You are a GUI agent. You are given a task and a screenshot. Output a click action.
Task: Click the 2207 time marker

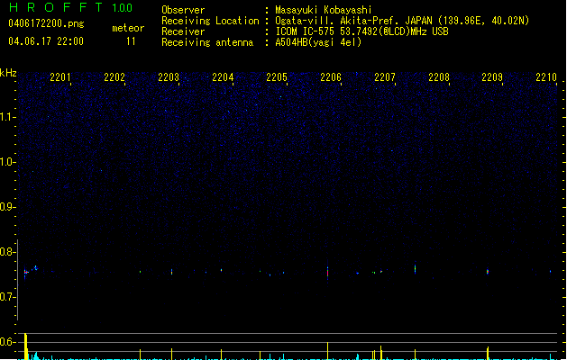coord(385,77)
